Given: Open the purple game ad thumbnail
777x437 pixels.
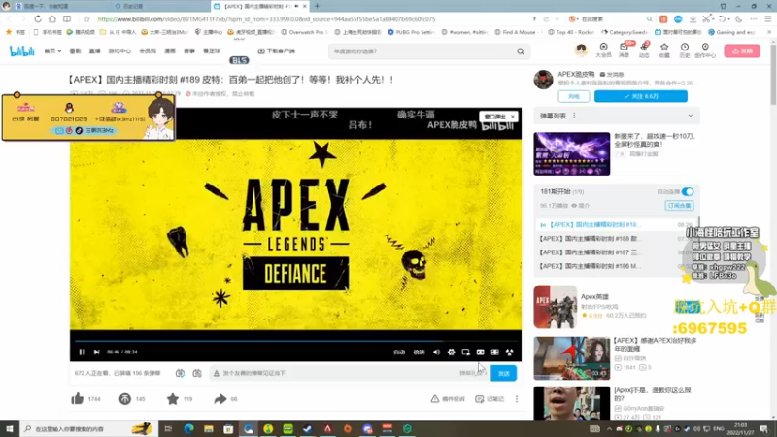Looking at the screenshot, I should click(572, 153).
